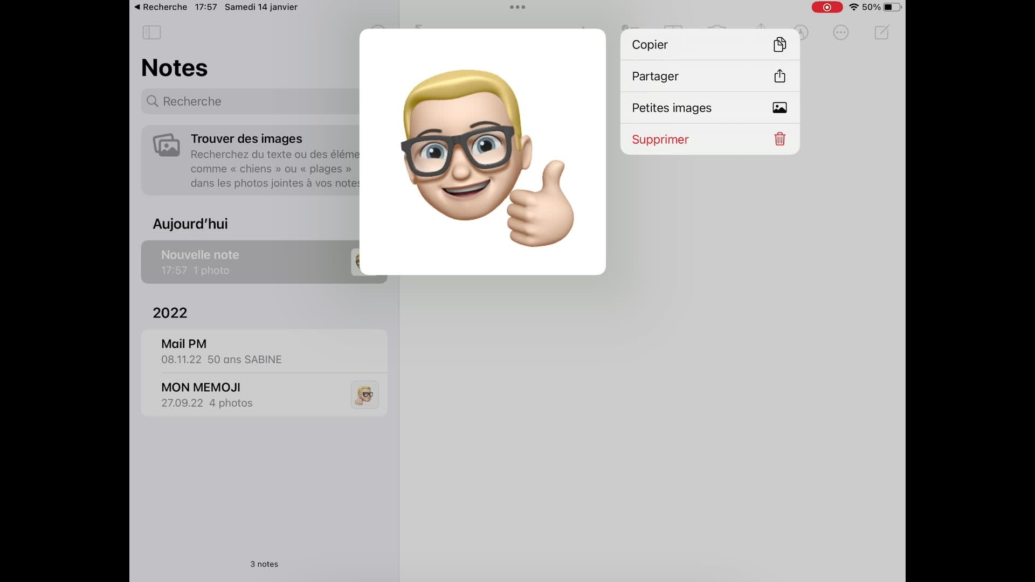Choose Supprimer to delete image
1035x582 pixels.
click(x=660, y=139)
